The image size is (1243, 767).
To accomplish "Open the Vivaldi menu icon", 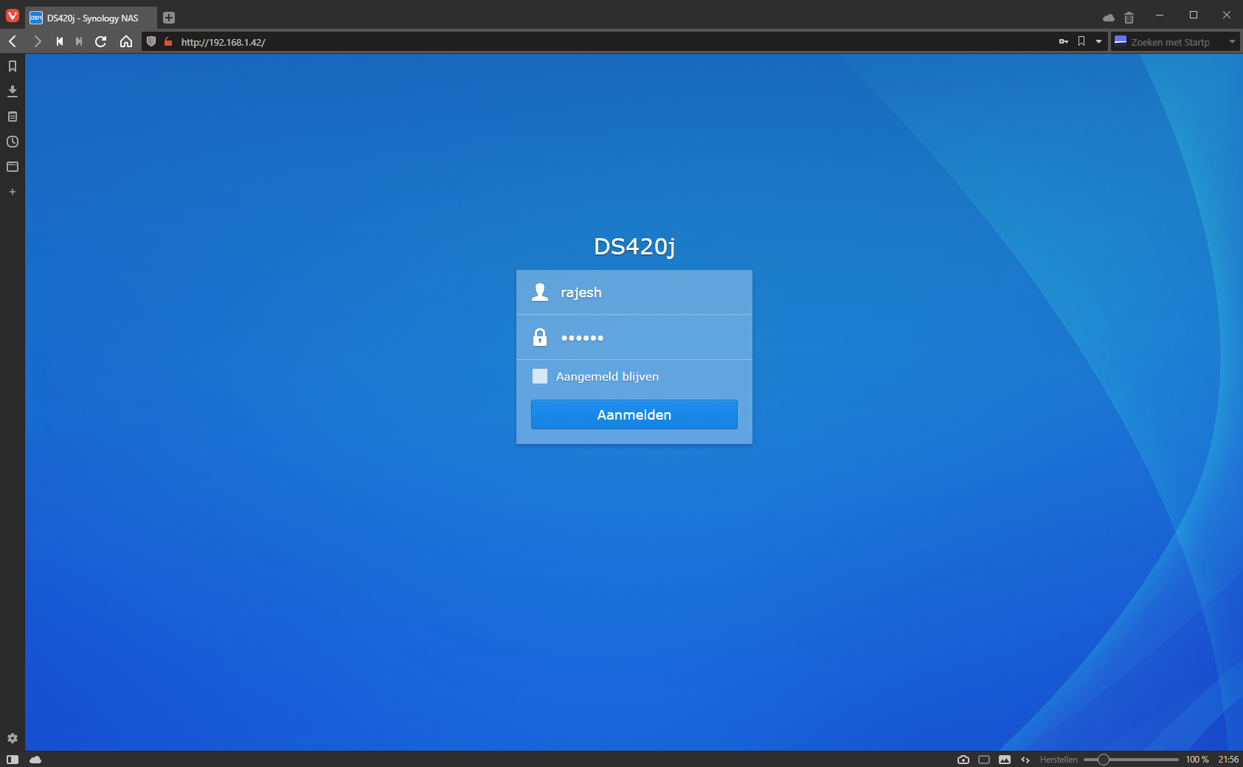I will (x=13, y=15).
